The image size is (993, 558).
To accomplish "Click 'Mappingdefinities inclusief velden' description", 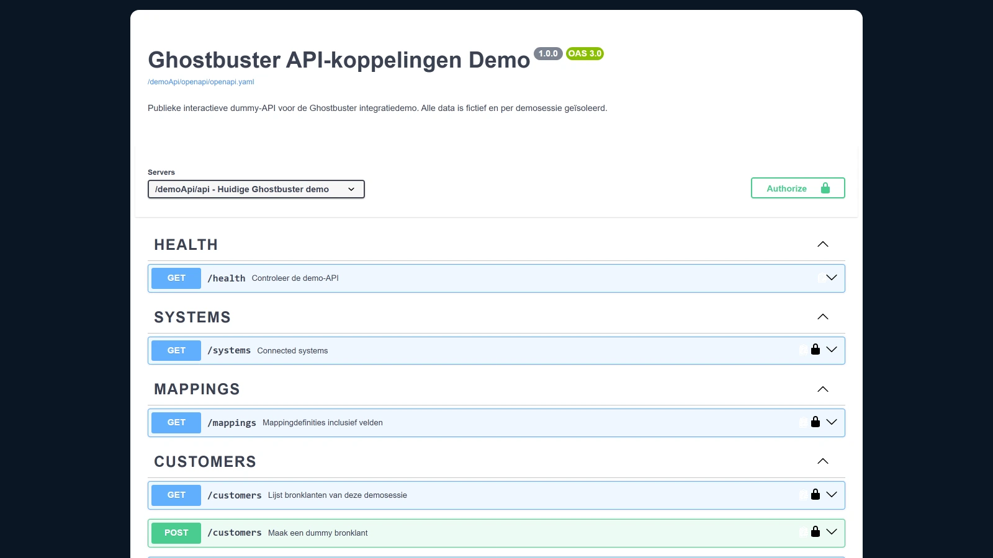I will click(323, 423).
